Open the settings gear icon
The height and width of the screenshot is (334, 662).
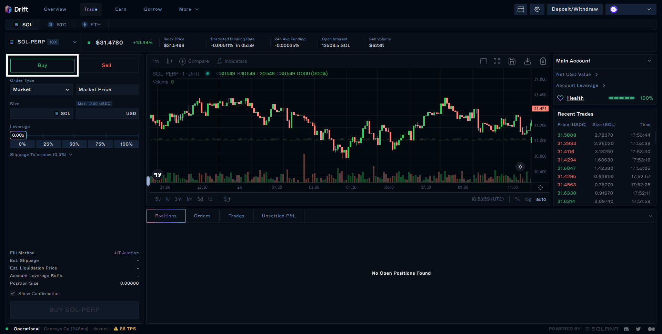537,9
